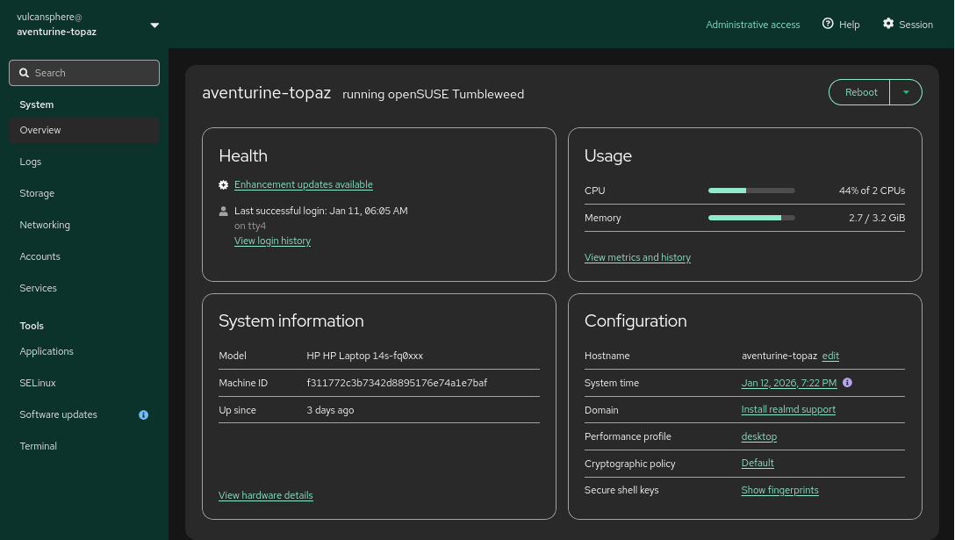The image size is (955, 540).
Task: Open SELinux page
Action: pyautogui.click(x=84, y=383)
